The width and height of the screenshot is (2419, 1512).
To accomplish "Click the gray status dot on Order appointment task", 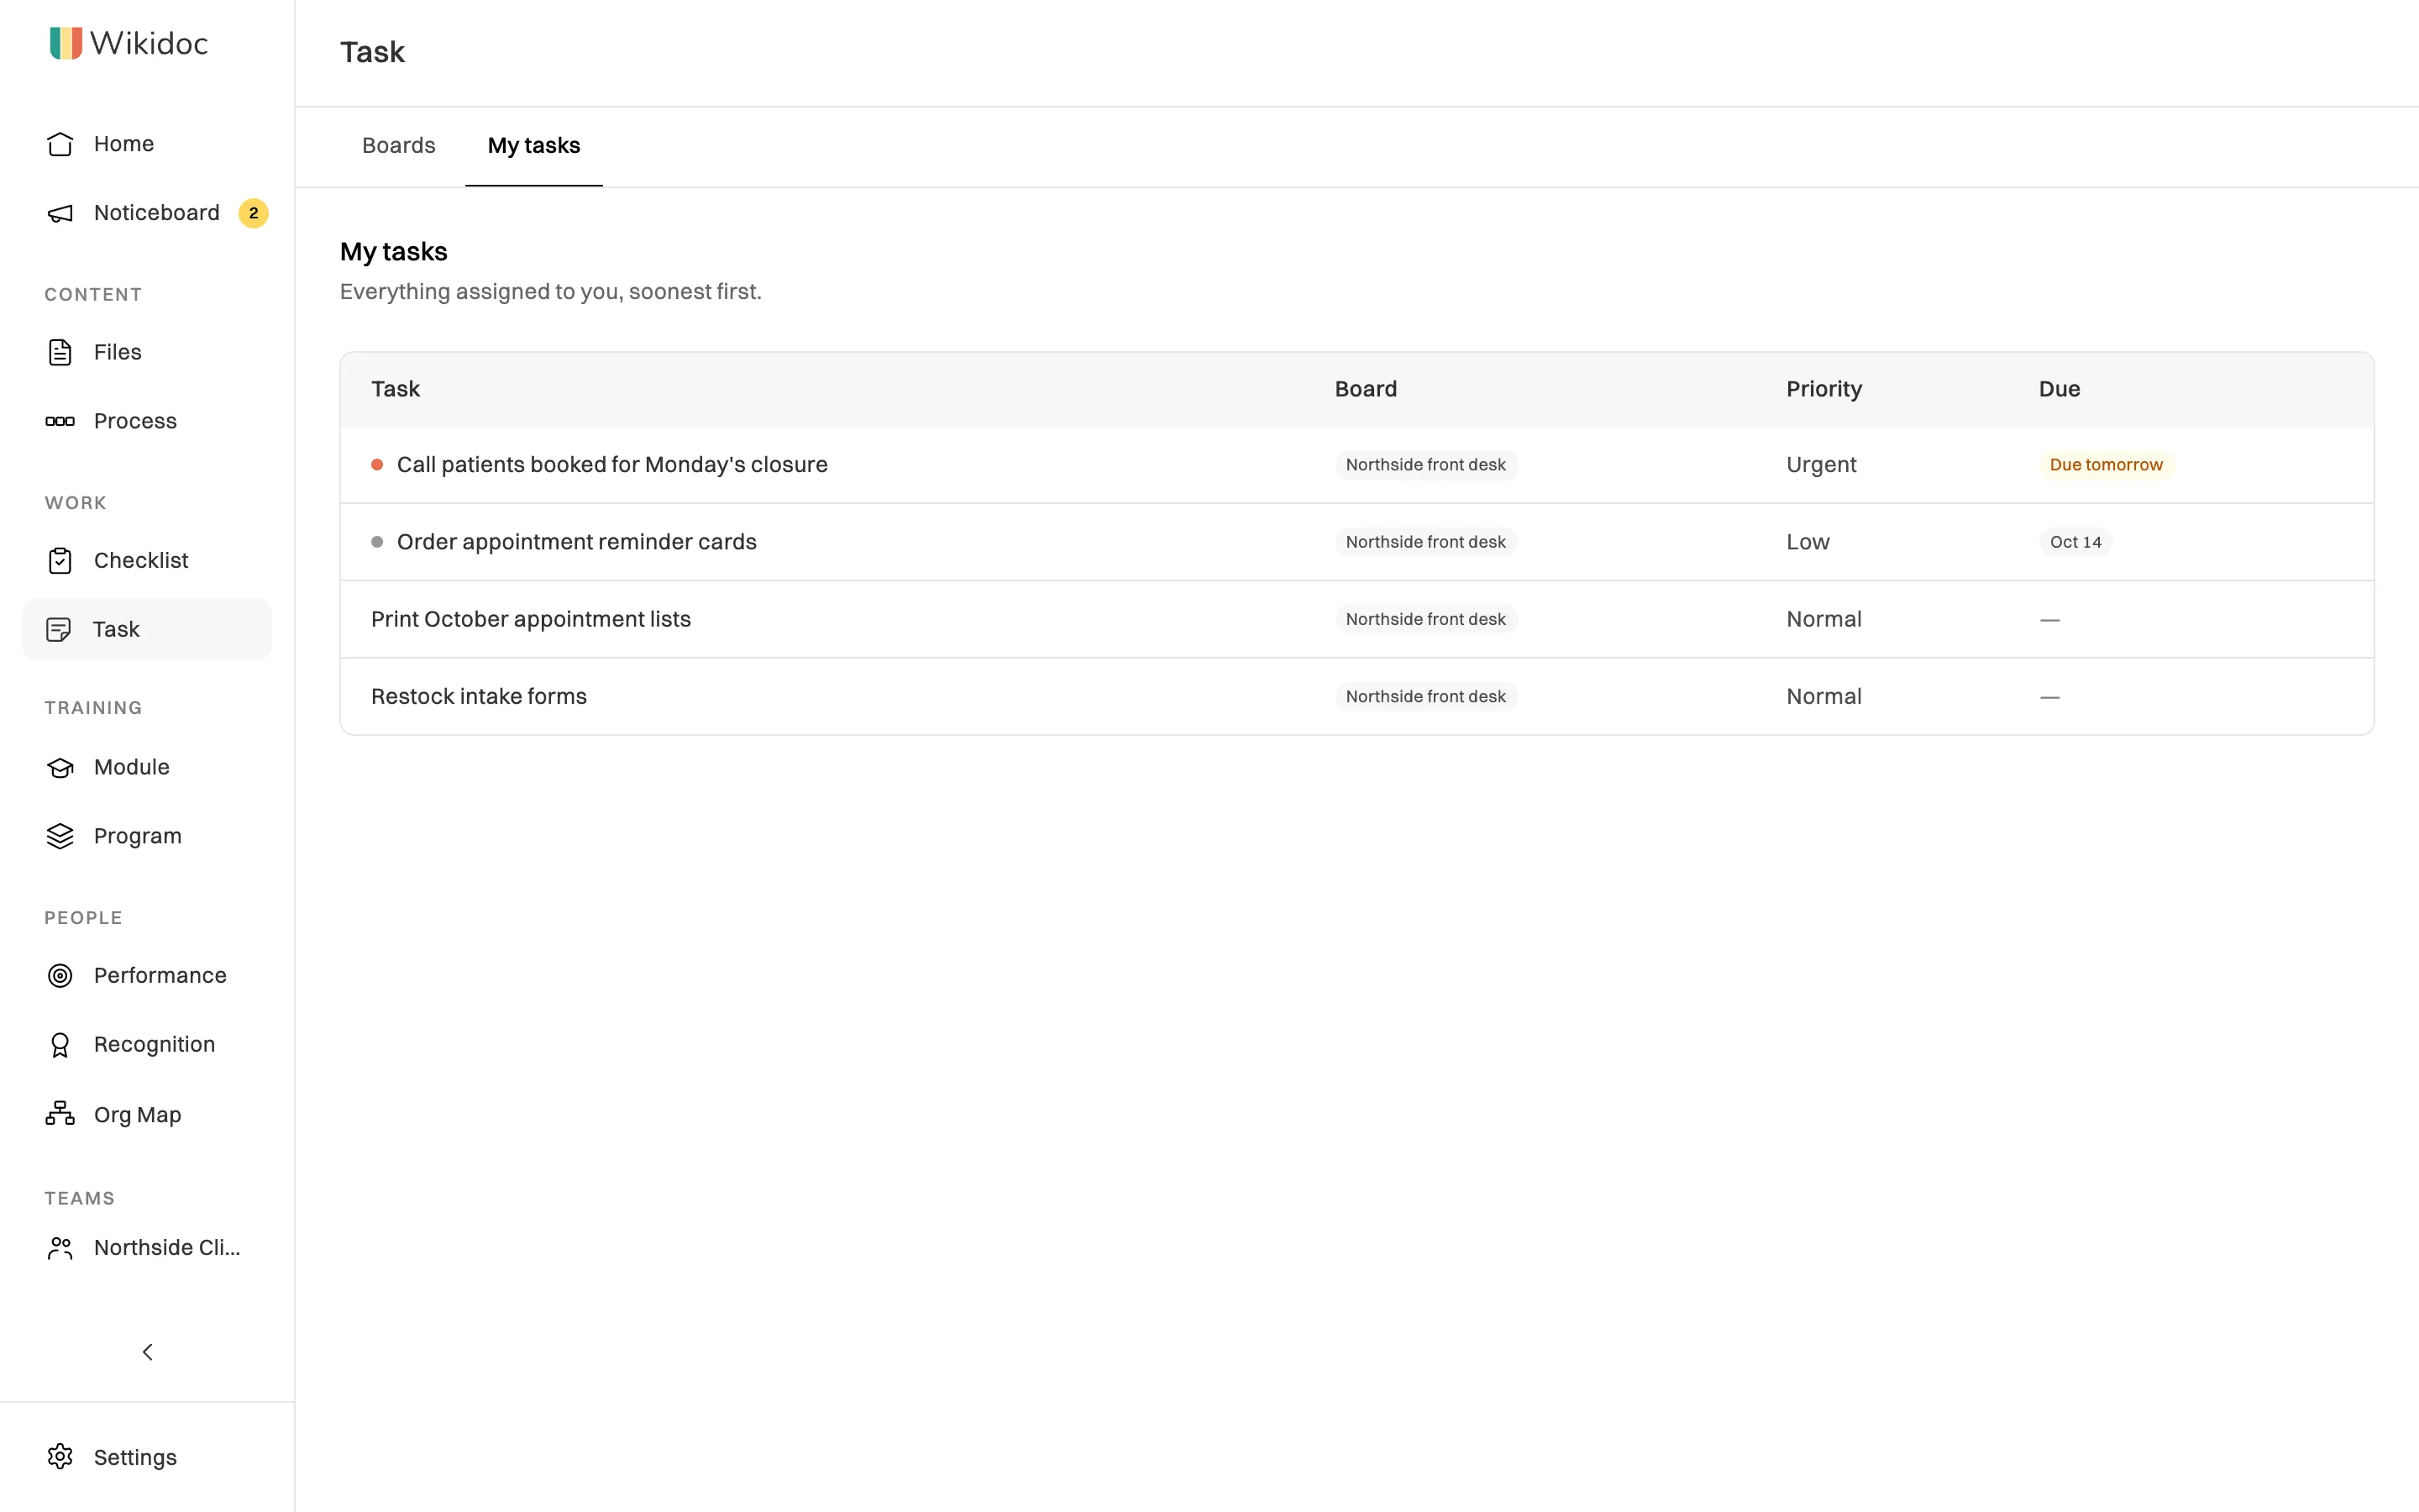I will pyautogui.click(x=377, y=542).
